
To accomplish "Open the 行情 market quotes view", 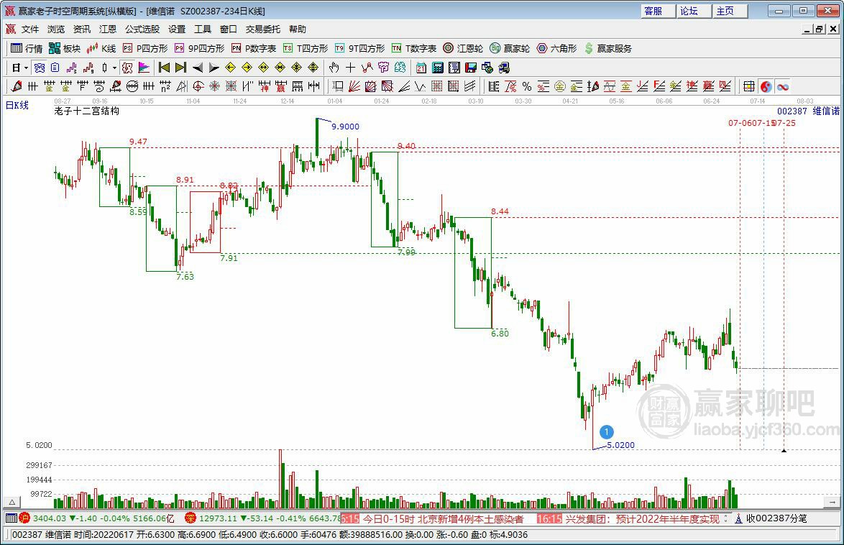I will pos(27,48).
